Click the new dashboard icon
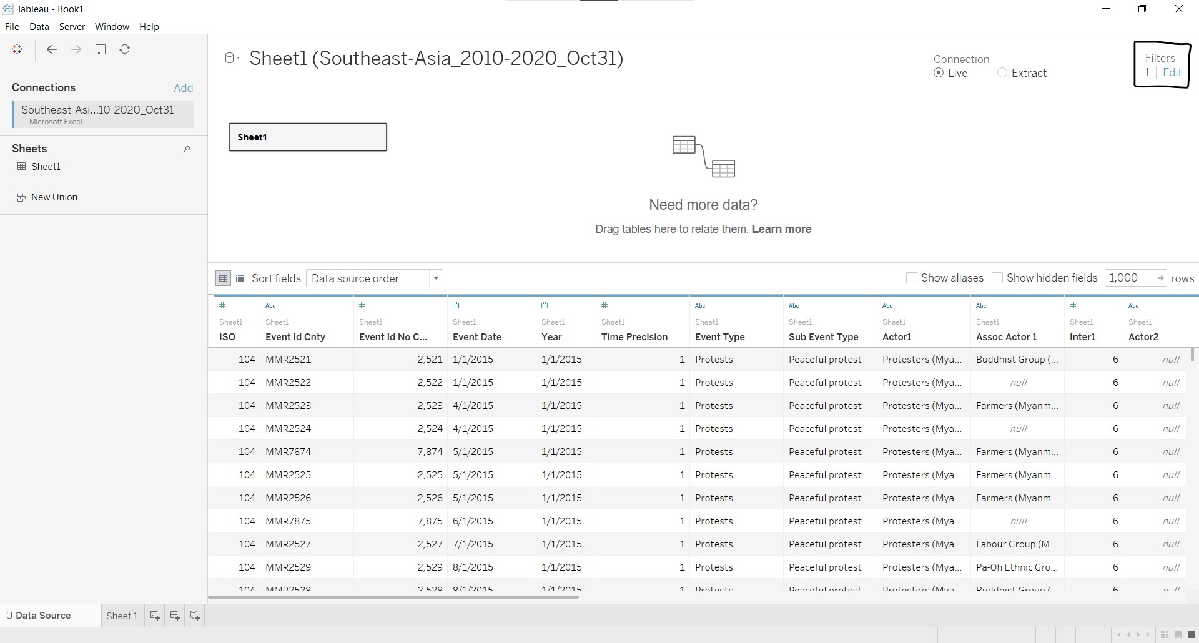The height and width of the screenshot is (643, 1199). (175, 616)
